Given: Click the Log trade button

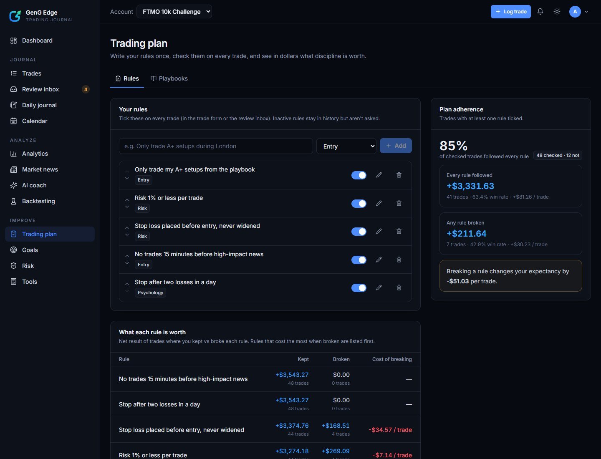Looking at the screenshot, I should click(x=511, y=12).
